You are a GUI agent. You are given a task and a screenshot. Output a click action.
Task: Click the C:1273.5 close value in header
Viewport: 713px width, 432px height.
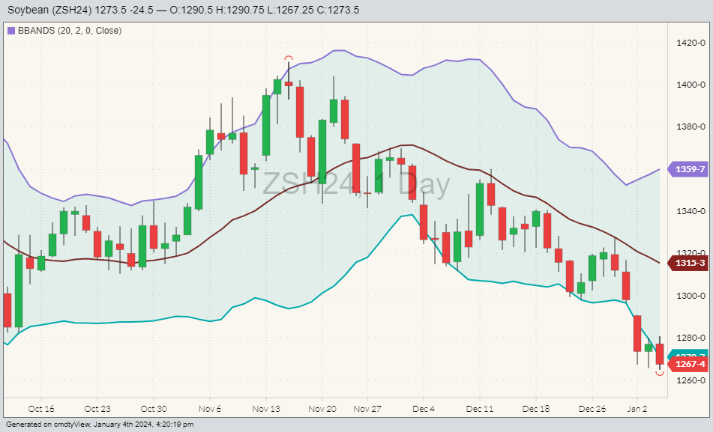click(x=338, y=10)
